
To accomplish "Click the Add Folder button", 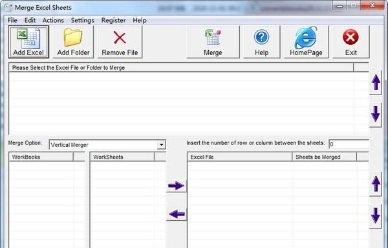I will [73, 42].
